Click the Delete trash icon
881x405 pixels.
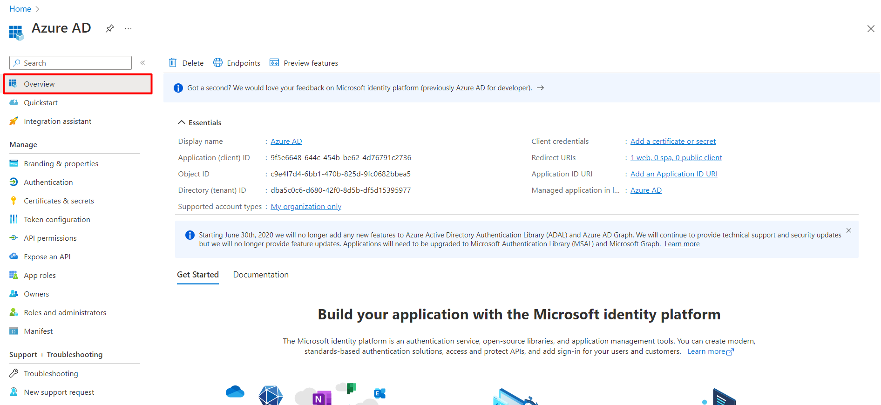pyautogui.click(x=173, y=62)
